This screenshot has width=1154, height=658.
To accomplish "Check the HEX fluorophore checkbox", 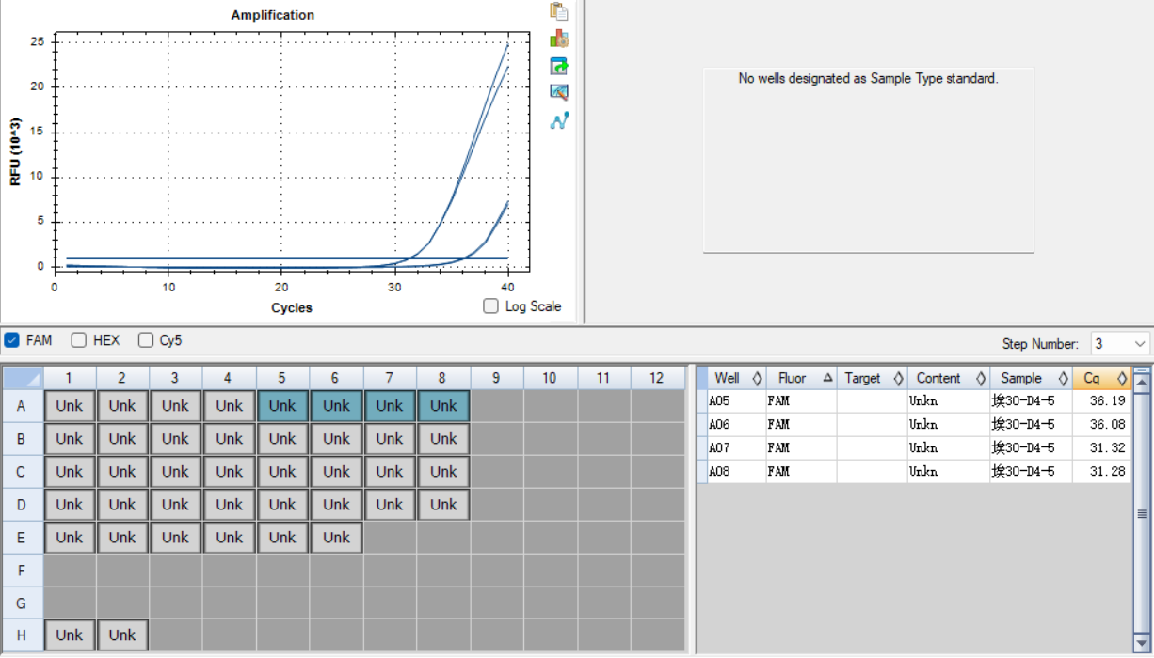I will pos(79,340).
